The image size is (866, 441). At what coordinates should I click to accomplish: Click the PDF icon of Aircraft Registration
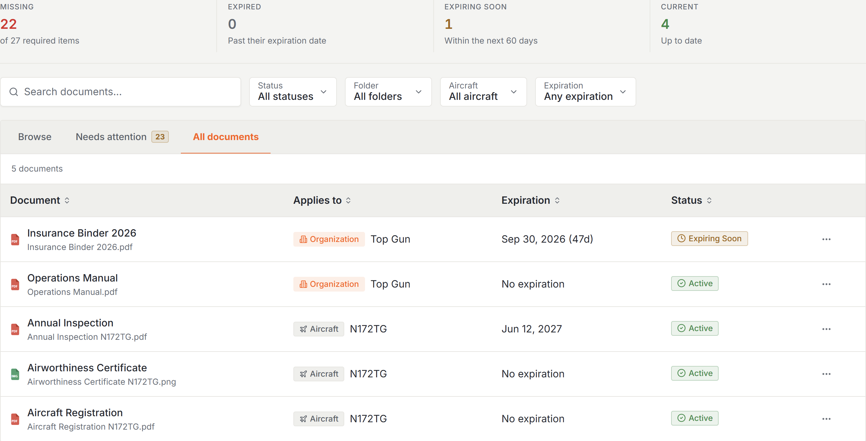15,419
